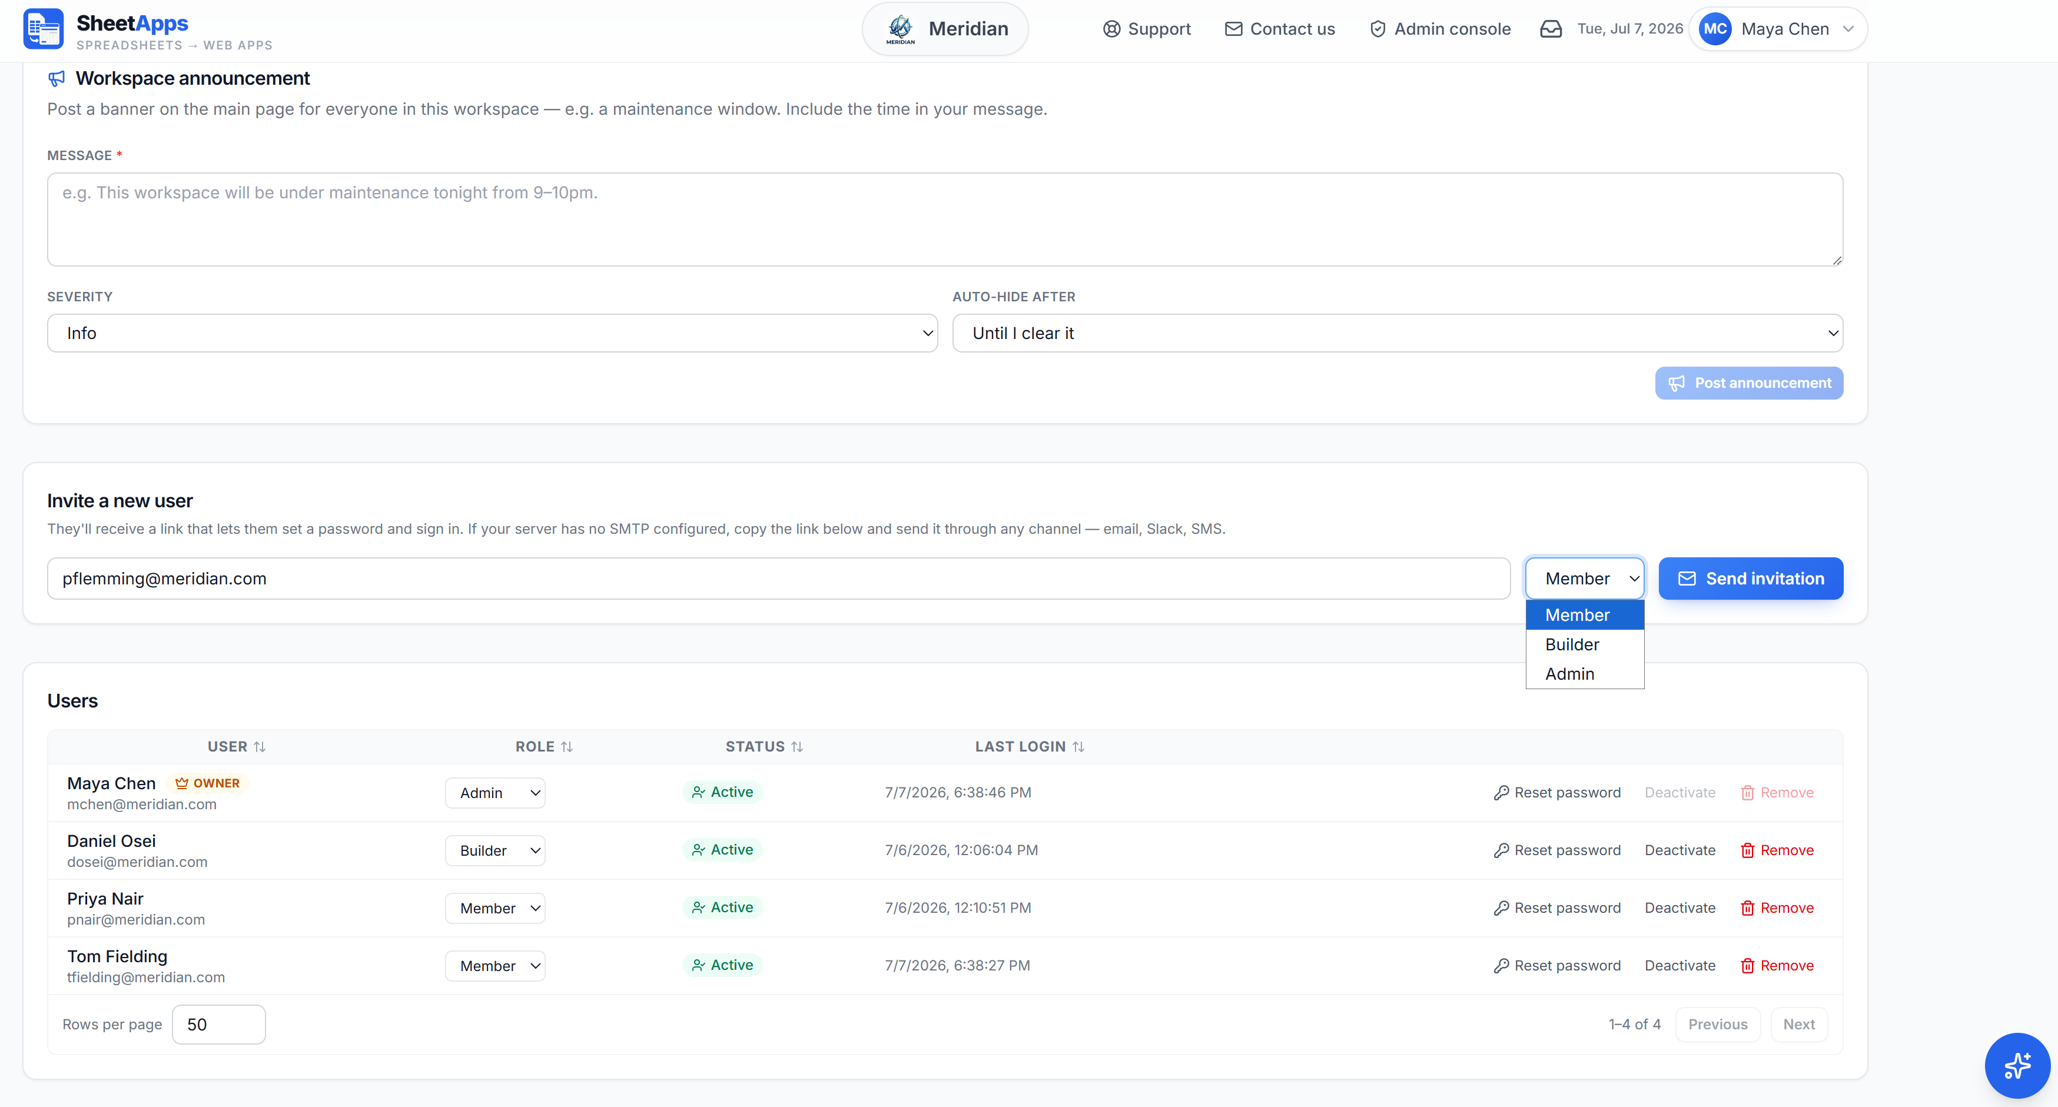
Task: Click the Send invitation button
Action: 1751,579
